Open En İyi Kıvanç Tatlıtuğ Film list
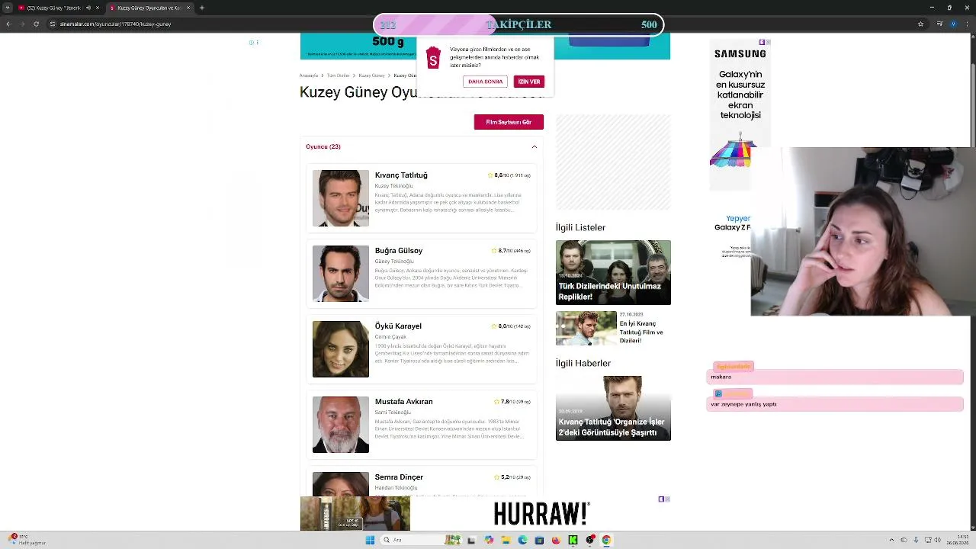 [613, 329]
